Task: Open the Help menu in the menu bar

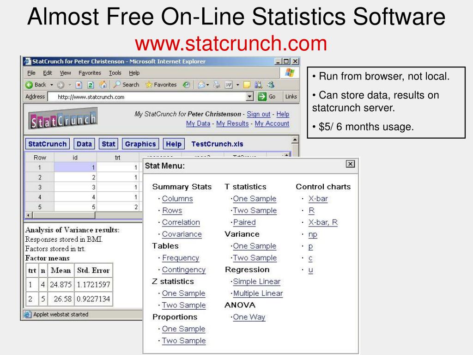Action: point(134,73)
